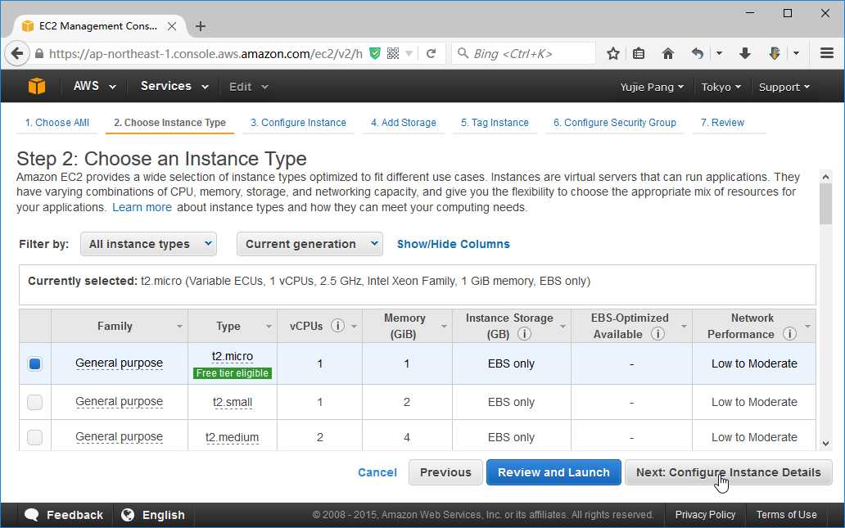Click Show/Hide Columns link
845x528 pixels.
[x=454, y=244]
